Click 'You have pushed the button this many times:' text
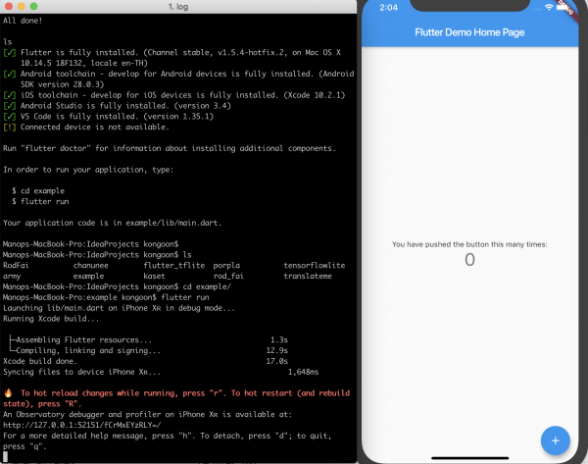 click(469, 244)
